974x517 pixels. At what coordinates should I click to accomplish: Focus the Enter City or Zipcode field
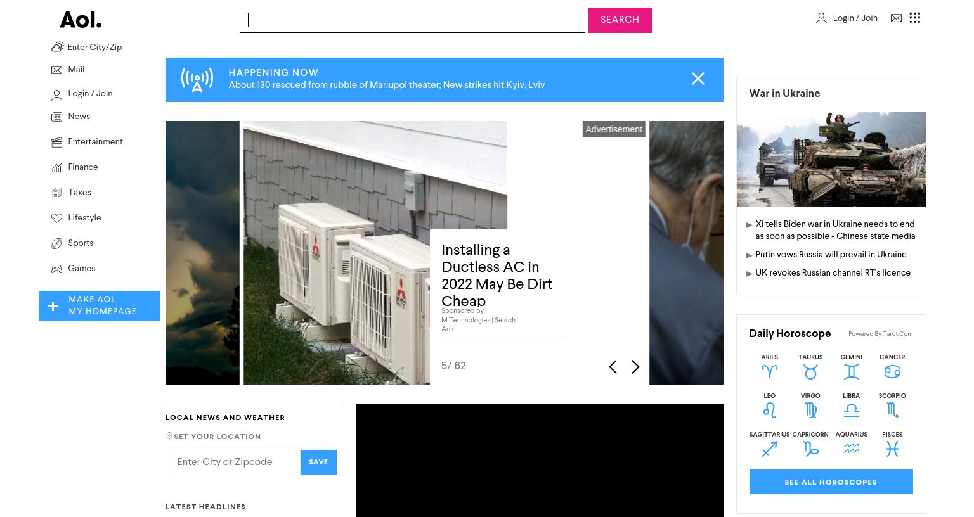[x=236, y=463]
